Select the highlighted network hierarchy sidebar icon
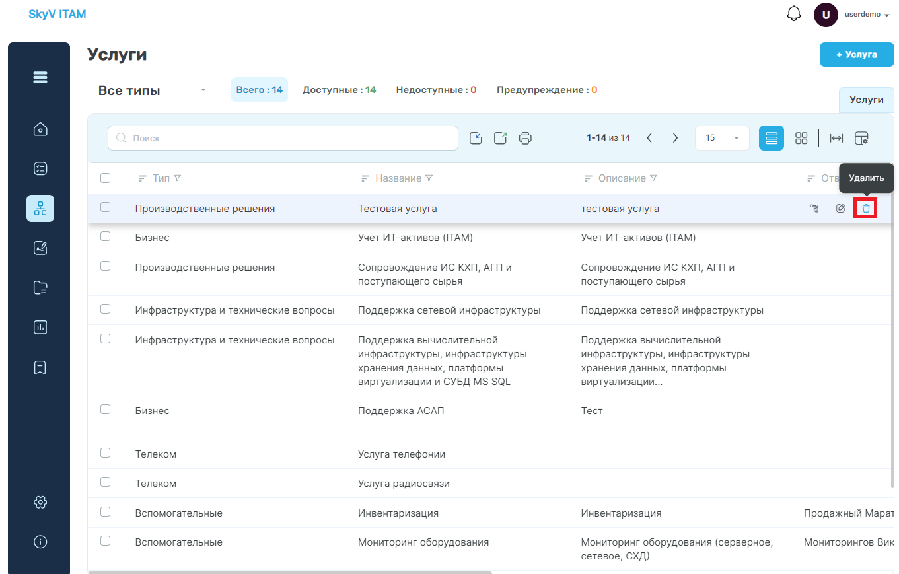This screenshot has height=574, width=899. [x=40, y=208]
